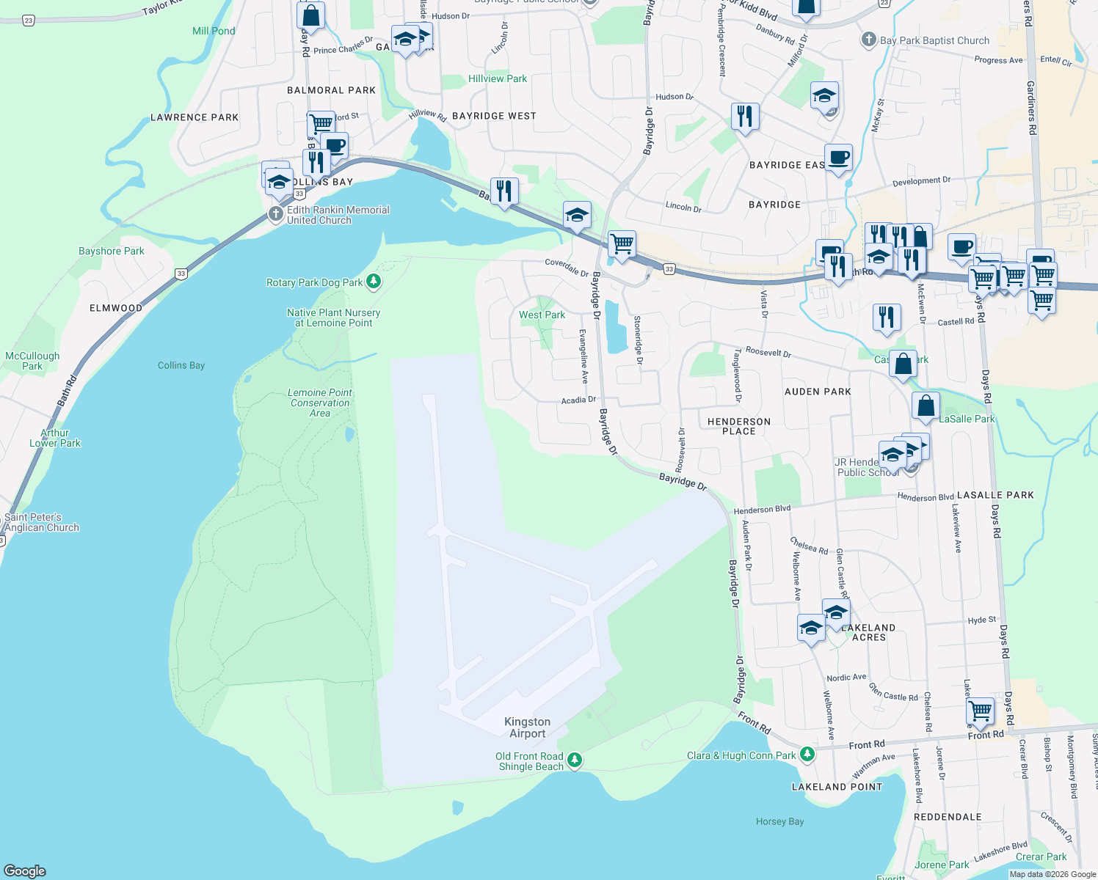
Task: Open the Clara & Hugh Conn Park icon
Action: tap(807, 755)
